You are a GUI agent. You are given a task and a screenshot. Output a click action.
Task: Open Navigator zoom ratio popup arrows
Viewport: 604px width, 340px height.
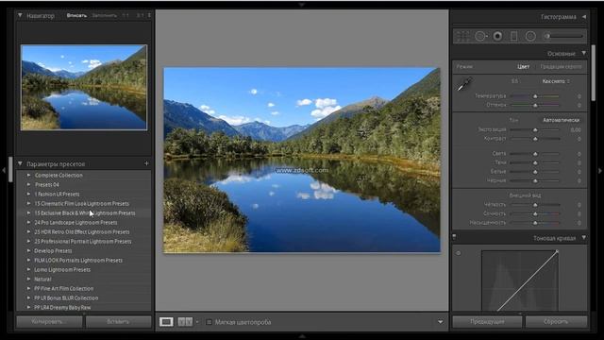[149, 15]
